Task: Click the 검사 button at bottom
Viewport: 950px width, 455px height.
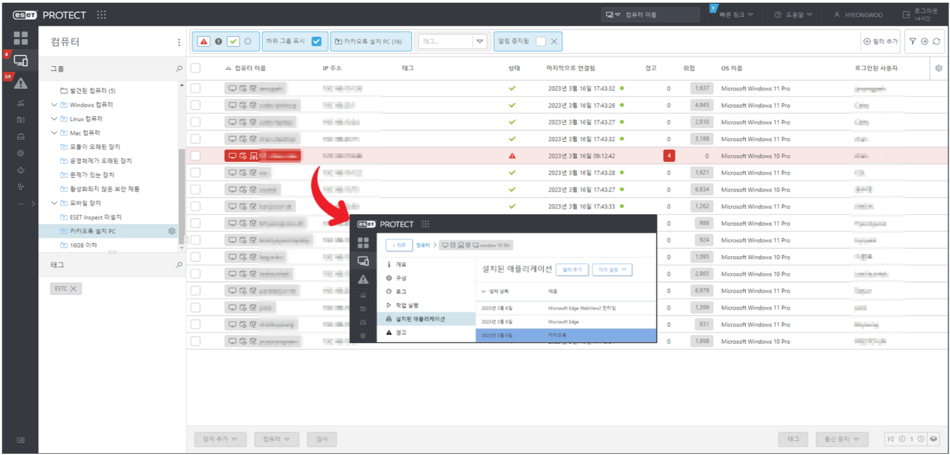Action: 322,439
